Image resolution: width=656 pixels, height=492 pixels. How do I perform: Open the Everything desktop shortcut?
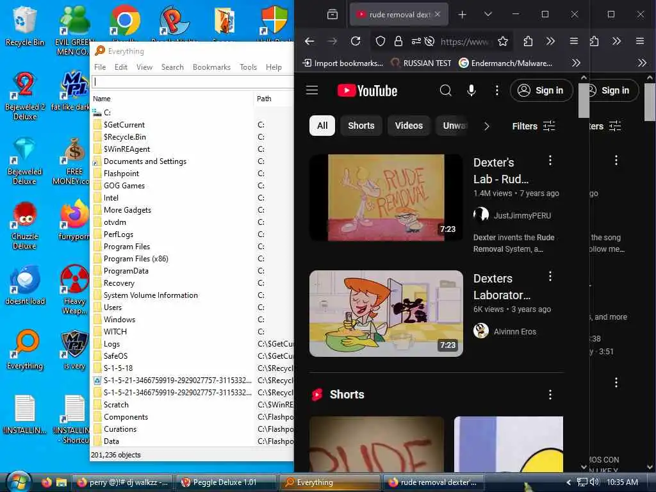click(24, 350)
